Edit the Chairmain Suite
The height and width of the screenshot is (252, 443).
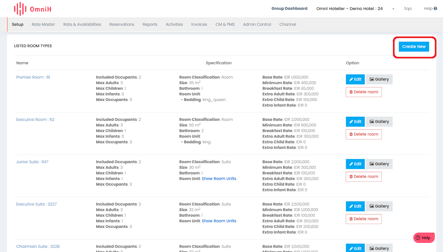355,248
